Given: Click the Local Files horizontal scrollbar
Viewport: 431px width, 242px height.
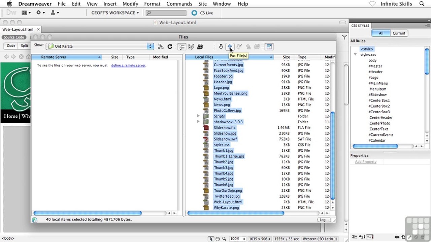Looking at the screenshot, I should click(x=236, y=213).
